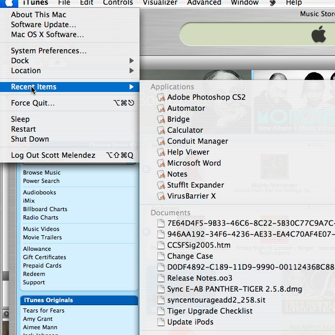This screenshot has width=335, height=335.
Task: Open the Apple menu icon
Action: point(9,3)
